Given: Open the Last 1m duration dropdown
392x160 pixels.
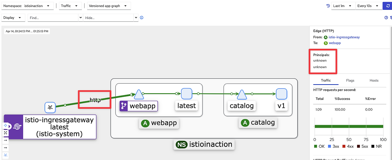Looking at the screenshot, I should pyautogui.click(x=343, y=6).
